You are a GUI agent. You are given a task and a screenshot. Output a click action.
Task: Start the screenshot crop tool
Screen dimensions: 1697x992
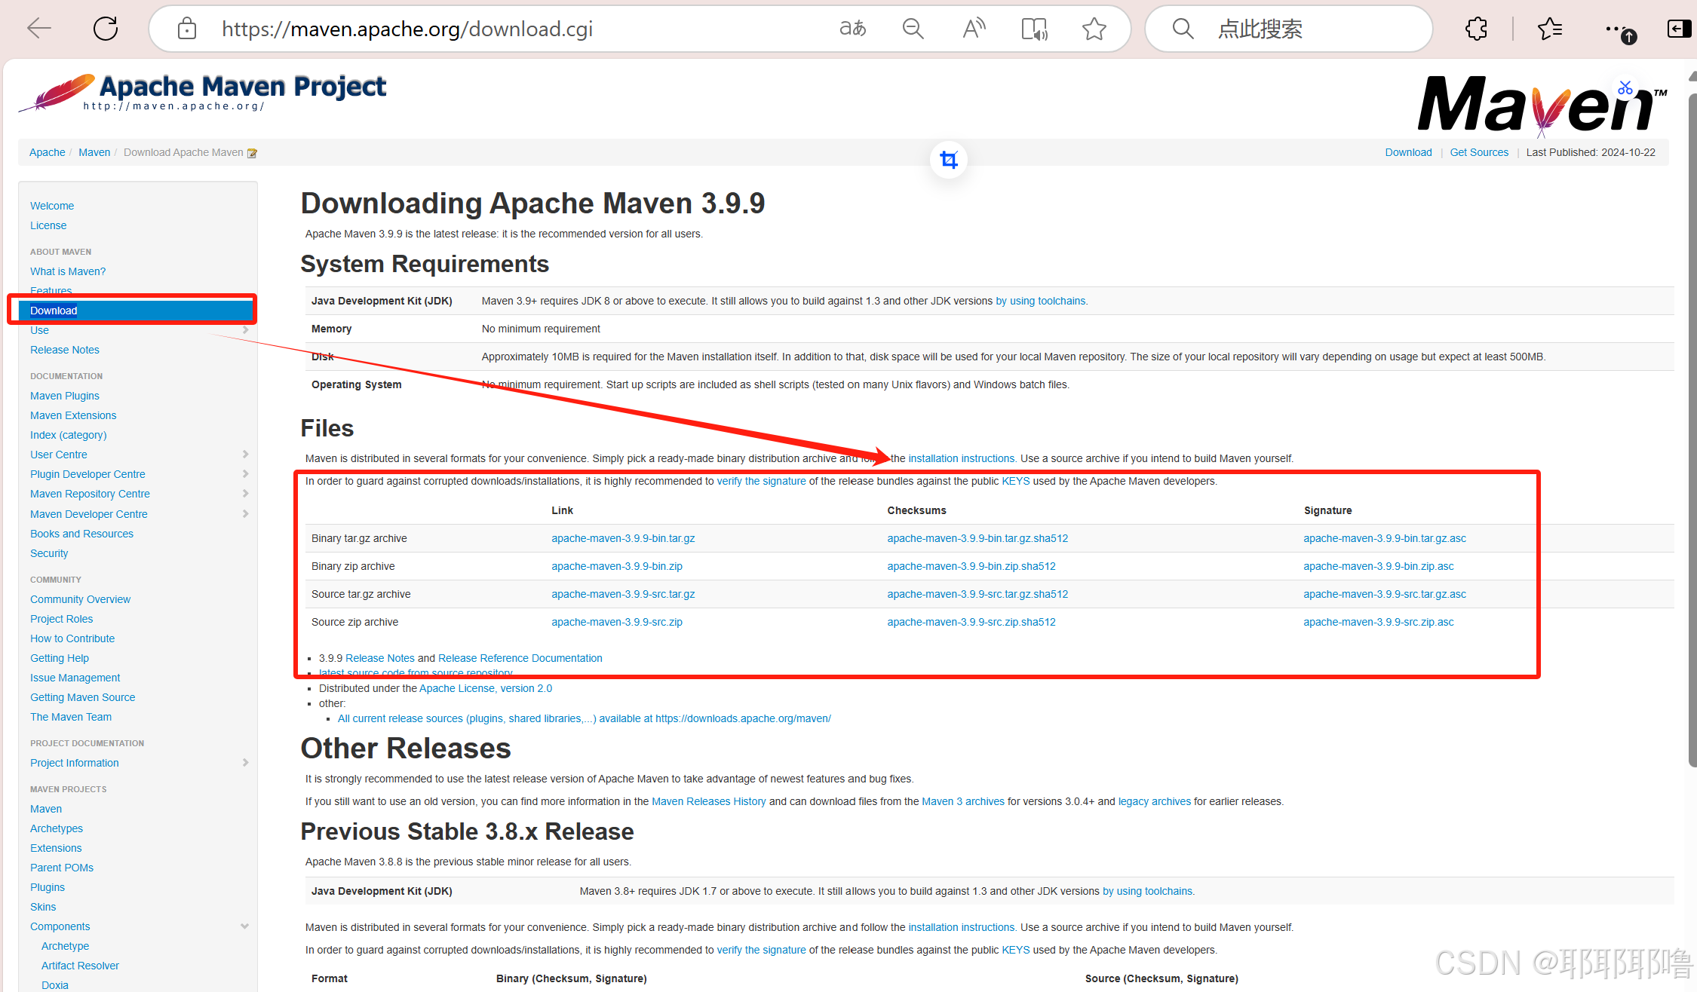pyautogui.click(x=949, y=160)
